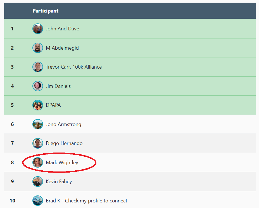
Task: Select rank number 9 in leaderboard
Action: point(12,182)
